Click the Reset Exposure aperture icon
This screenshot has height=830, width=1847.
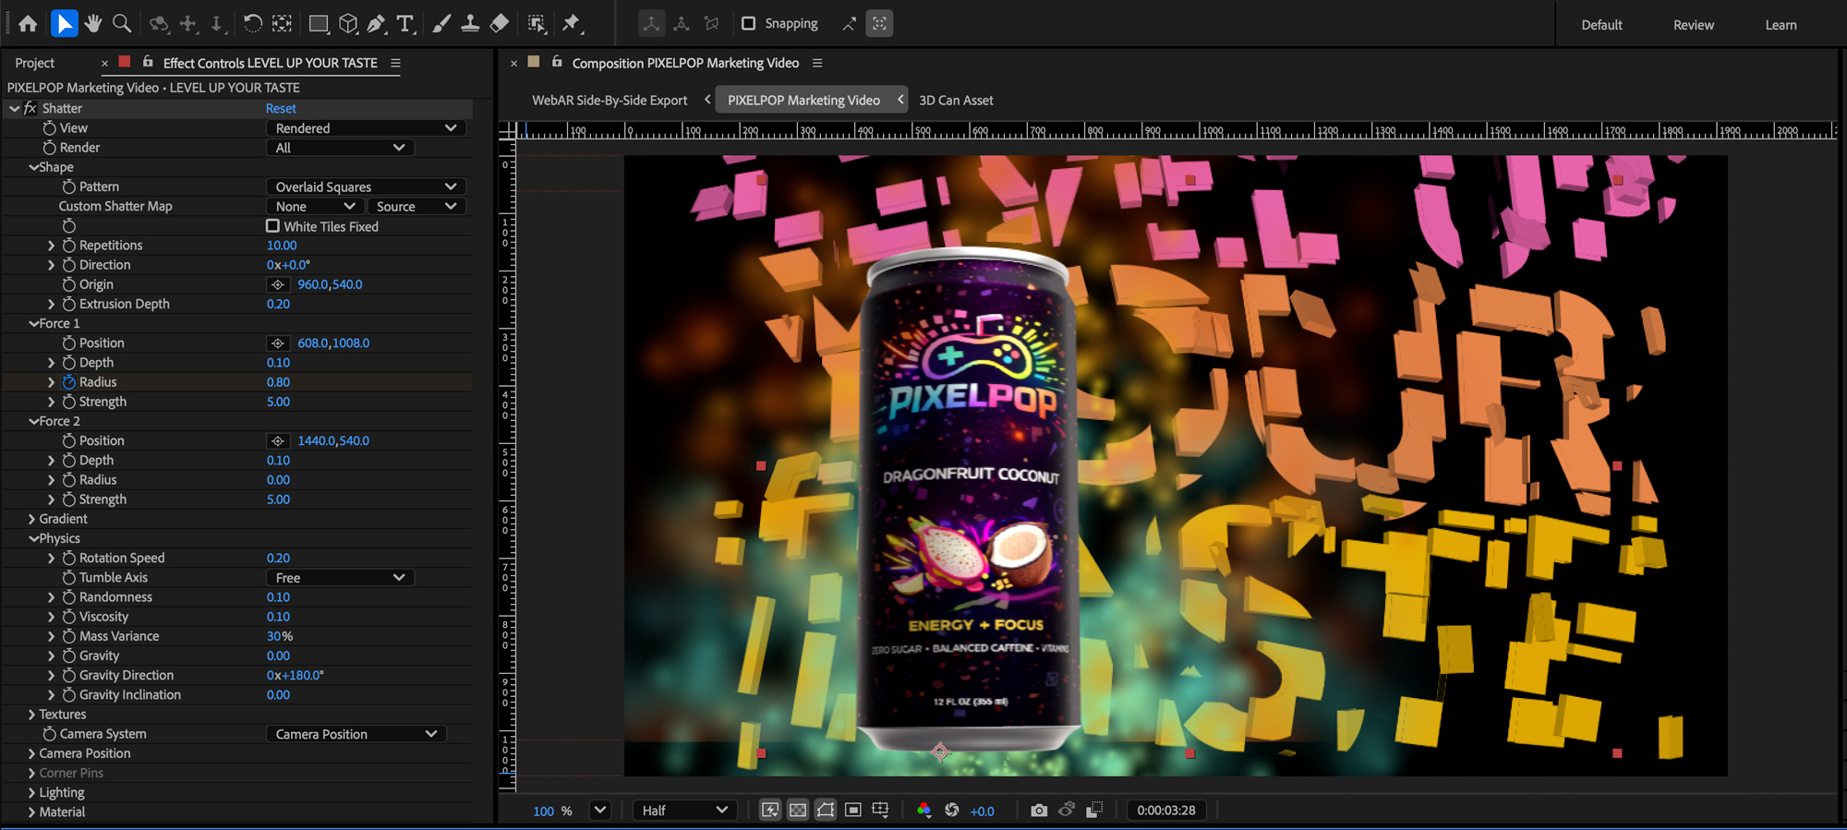click(952, 811)
